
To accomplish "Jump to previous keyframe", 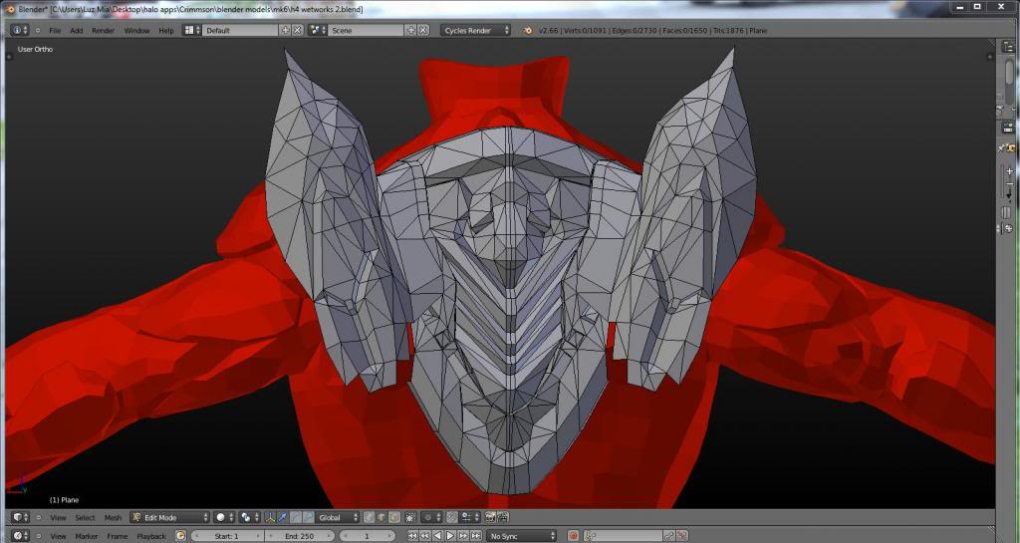I will [x=424, y=536].
